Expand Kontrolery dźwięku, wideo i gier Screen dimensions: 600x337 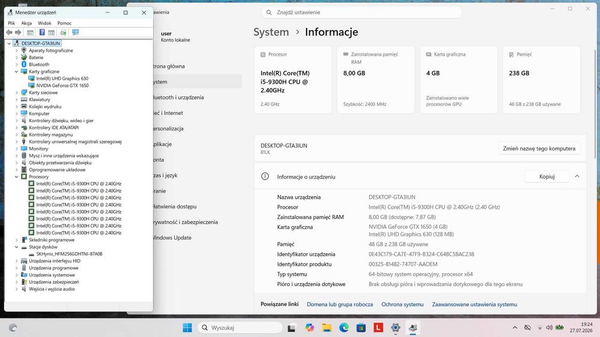pyautogui.click(x=16, y=120)
